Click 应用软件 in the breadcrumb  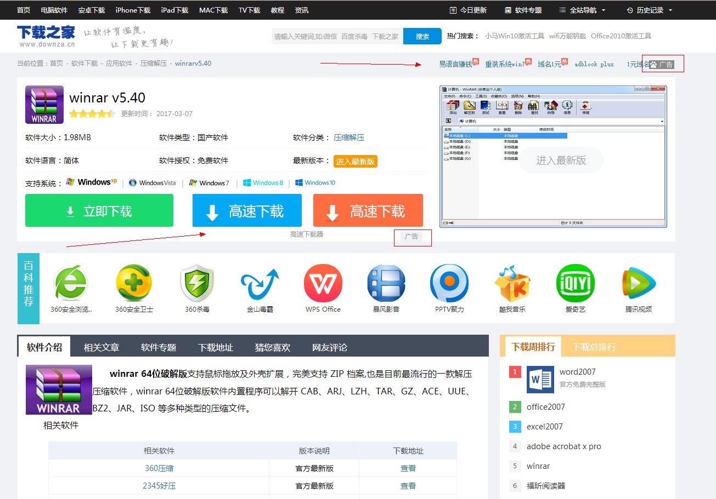[119, 64]
